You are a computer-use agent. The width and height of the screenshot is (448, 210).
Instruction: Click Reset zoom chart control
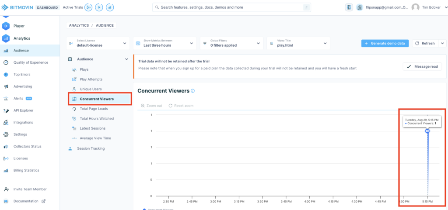coord(181,106)
